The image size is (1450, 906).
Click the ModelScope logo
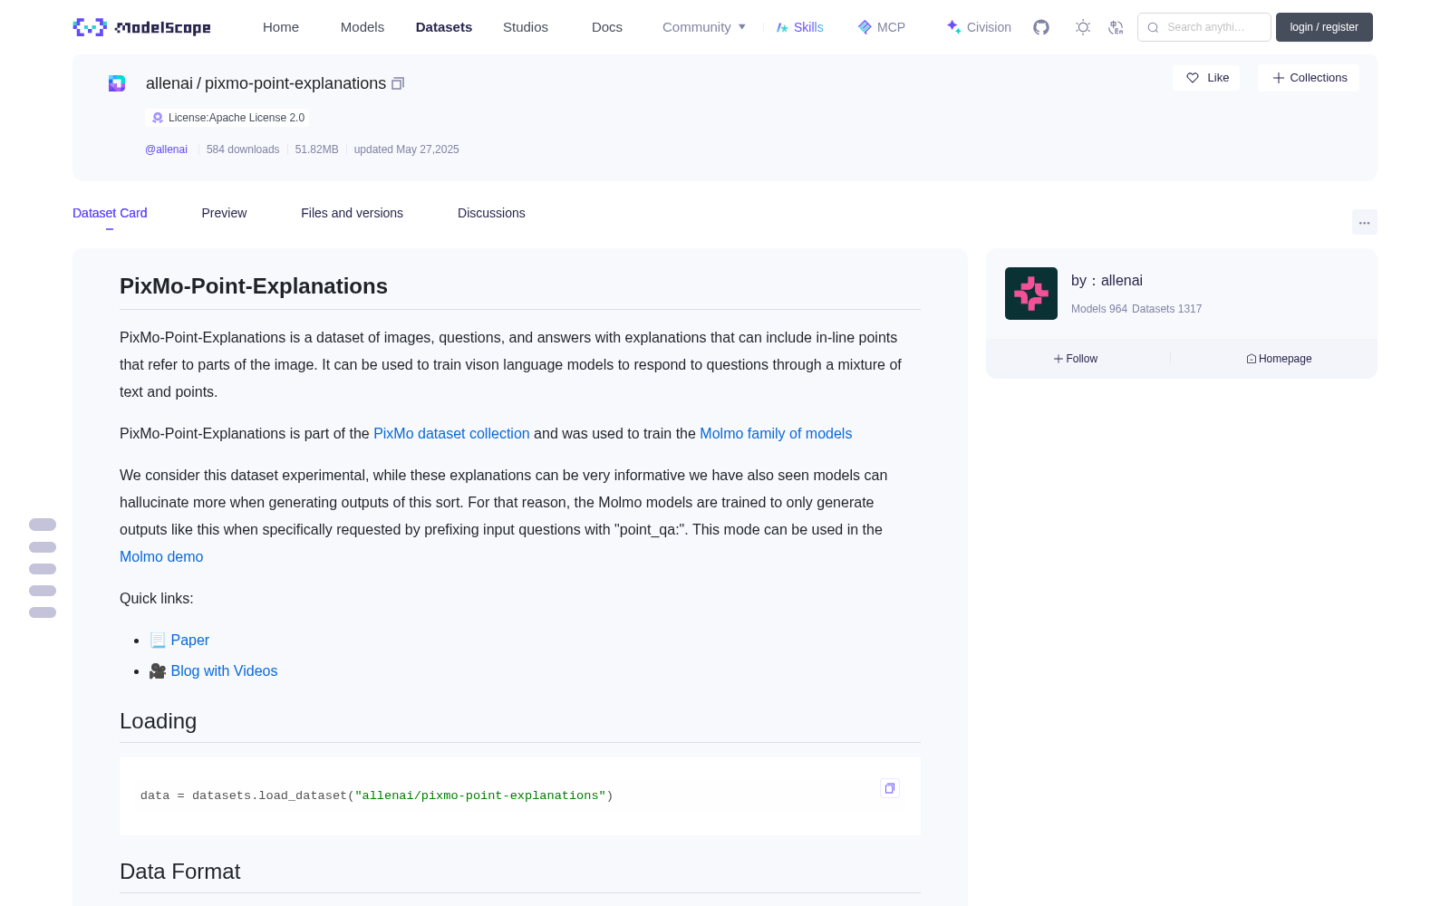142,27
